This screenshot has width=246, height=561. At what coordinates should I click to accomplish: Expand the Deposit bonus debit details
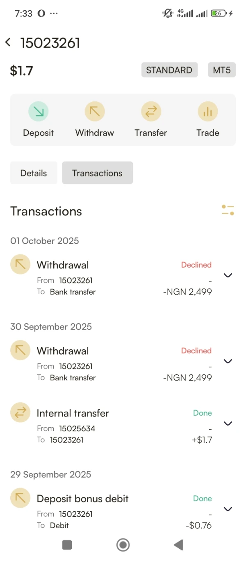[x=228, y=509]
